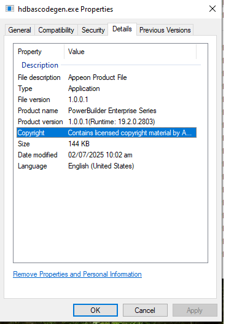The height and width of the screenshot is (324, 242).
Task: Click the greyed-out Apply button
Action: [x=195, y=310]
